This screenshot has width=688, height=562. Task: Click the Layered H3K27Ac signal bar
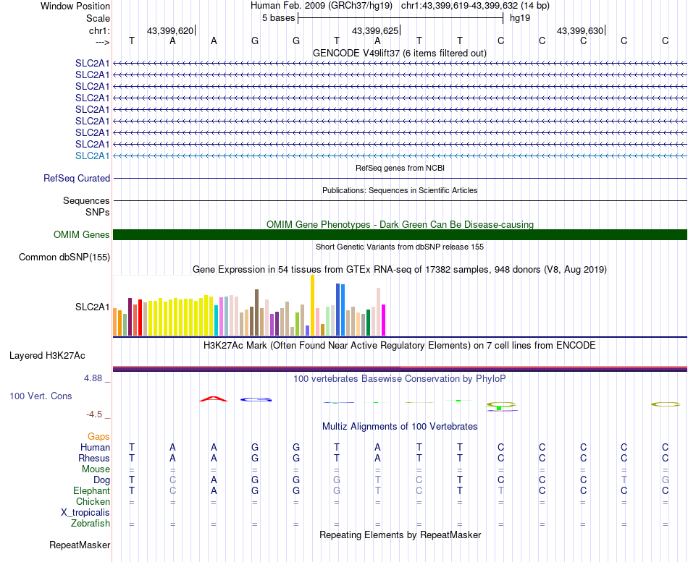[x=400, y=369]
